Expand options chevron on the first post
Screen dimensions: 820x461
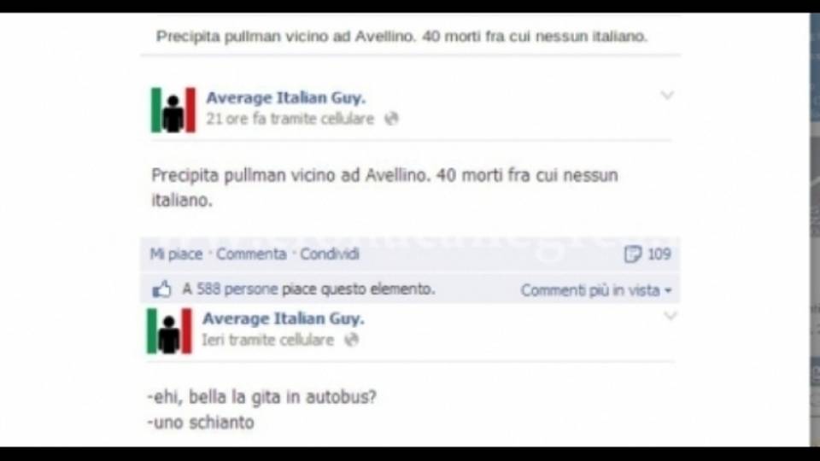[667, 95]
